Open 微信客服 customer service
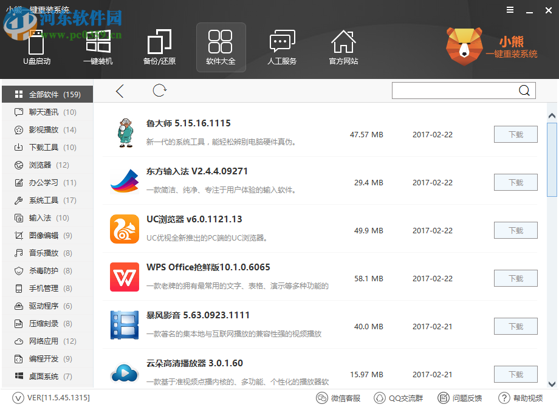 pos(338,398)
